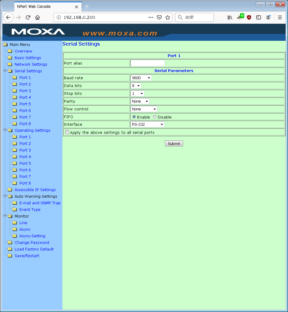Bookmark this page with the star icon
The image size is (288, 312).
[x=168, y=17]
